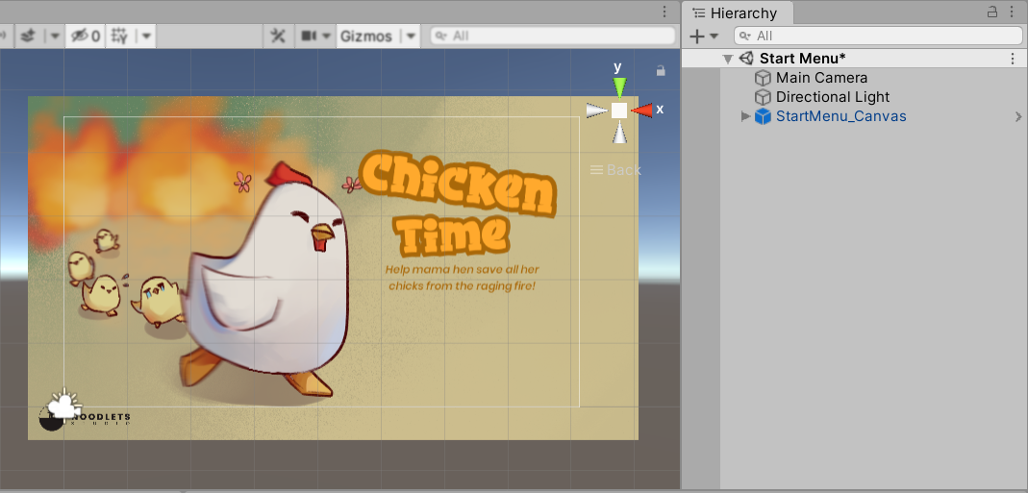1028x493 pixels.
Task: Expand the StartMenu_Canvas object
Action: tap(745, 116)
